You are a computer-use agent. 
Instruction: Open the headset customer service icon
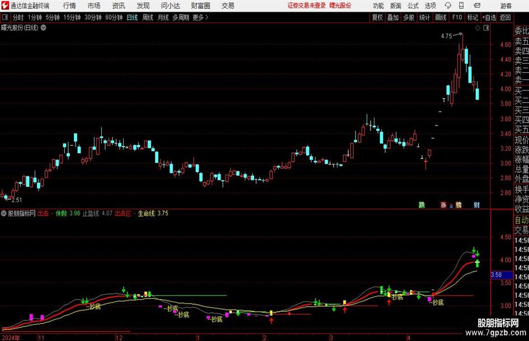[448, 6]
